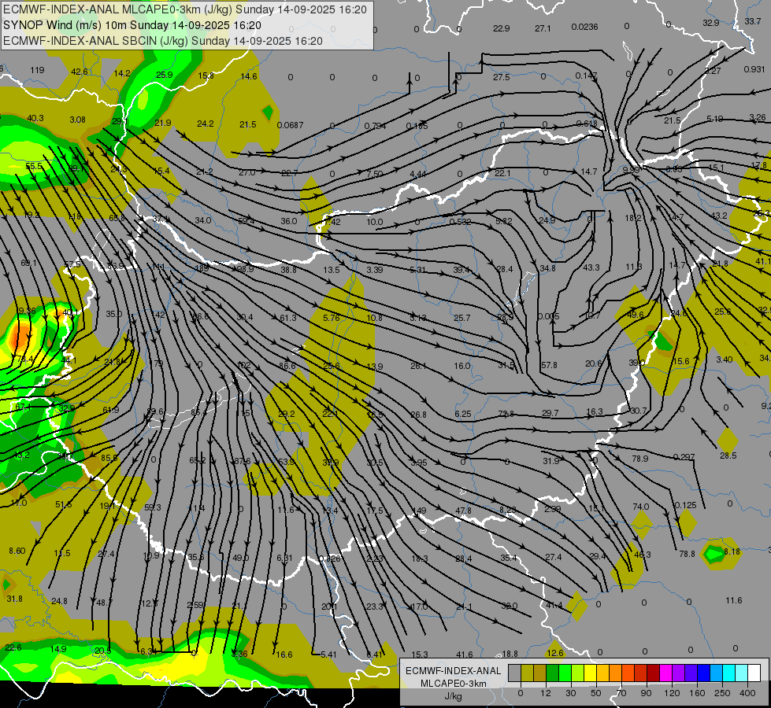This screenshot has height=708, width=771.
Task: Click the map value 61.3
Action: click(288, 318)
